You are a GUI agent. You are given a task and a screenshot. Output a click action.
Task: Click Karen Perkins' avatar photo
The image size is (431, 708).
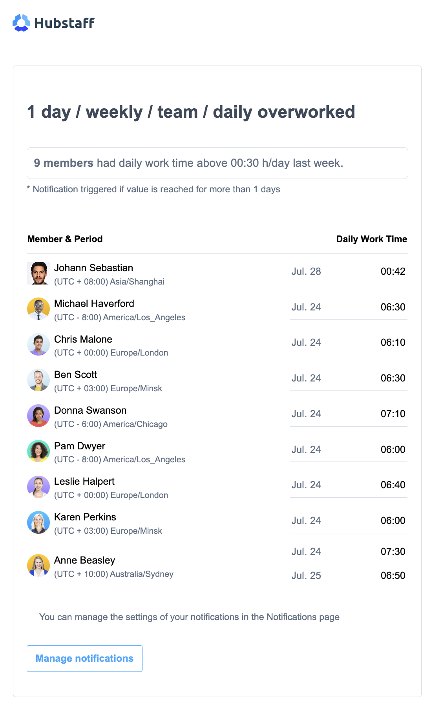tap(38, 522)
